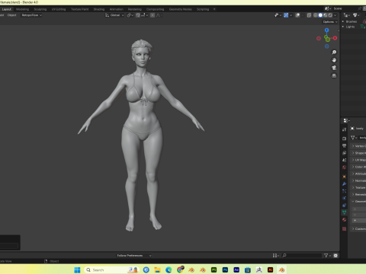366x274 pixels.
Task: Click the negative X axis on navigation gizmo
Action: pos(319,38)
